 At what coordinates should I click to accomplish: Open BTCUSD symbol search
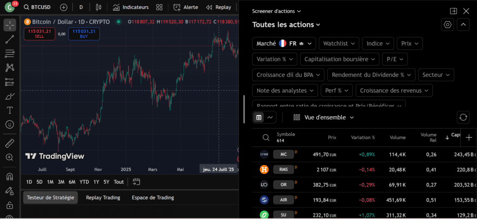tap(37, 7)
